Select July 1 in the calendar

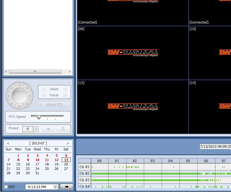(18, 156)
